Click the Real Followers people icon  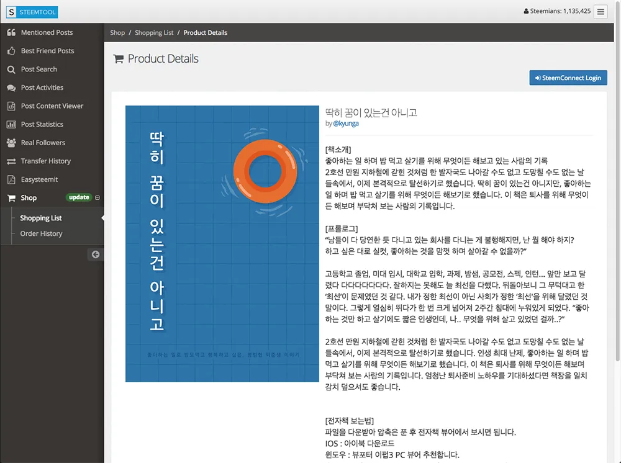pos(11,143)
